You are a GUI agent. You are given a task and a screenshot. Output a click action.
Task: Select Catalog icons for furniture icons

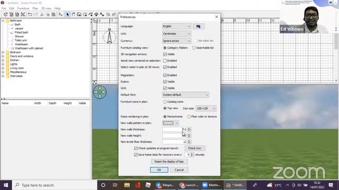[x=165, y=102]
